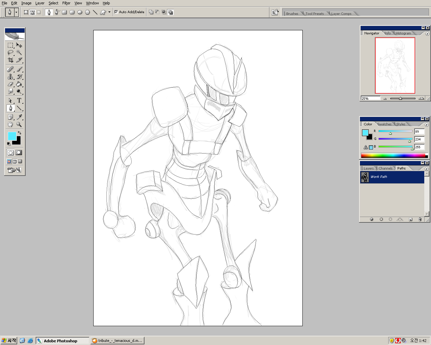Switch to the Swatches tab
Viewport: 431px width, 345px height.
click(384, 124)
